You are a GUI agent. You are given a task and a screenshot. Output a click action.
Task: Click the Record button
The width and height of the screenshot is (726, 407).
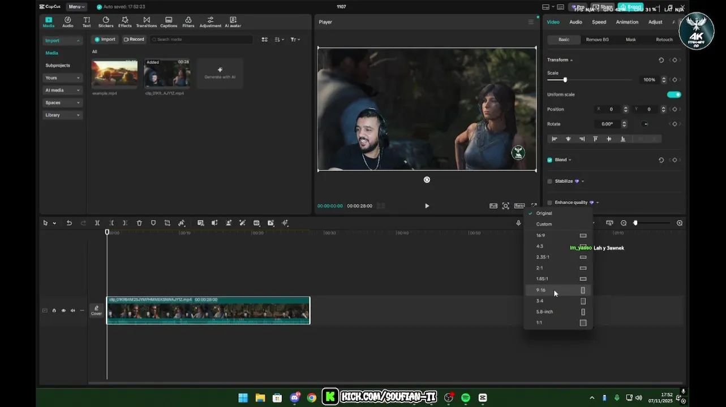click(134, 40)
